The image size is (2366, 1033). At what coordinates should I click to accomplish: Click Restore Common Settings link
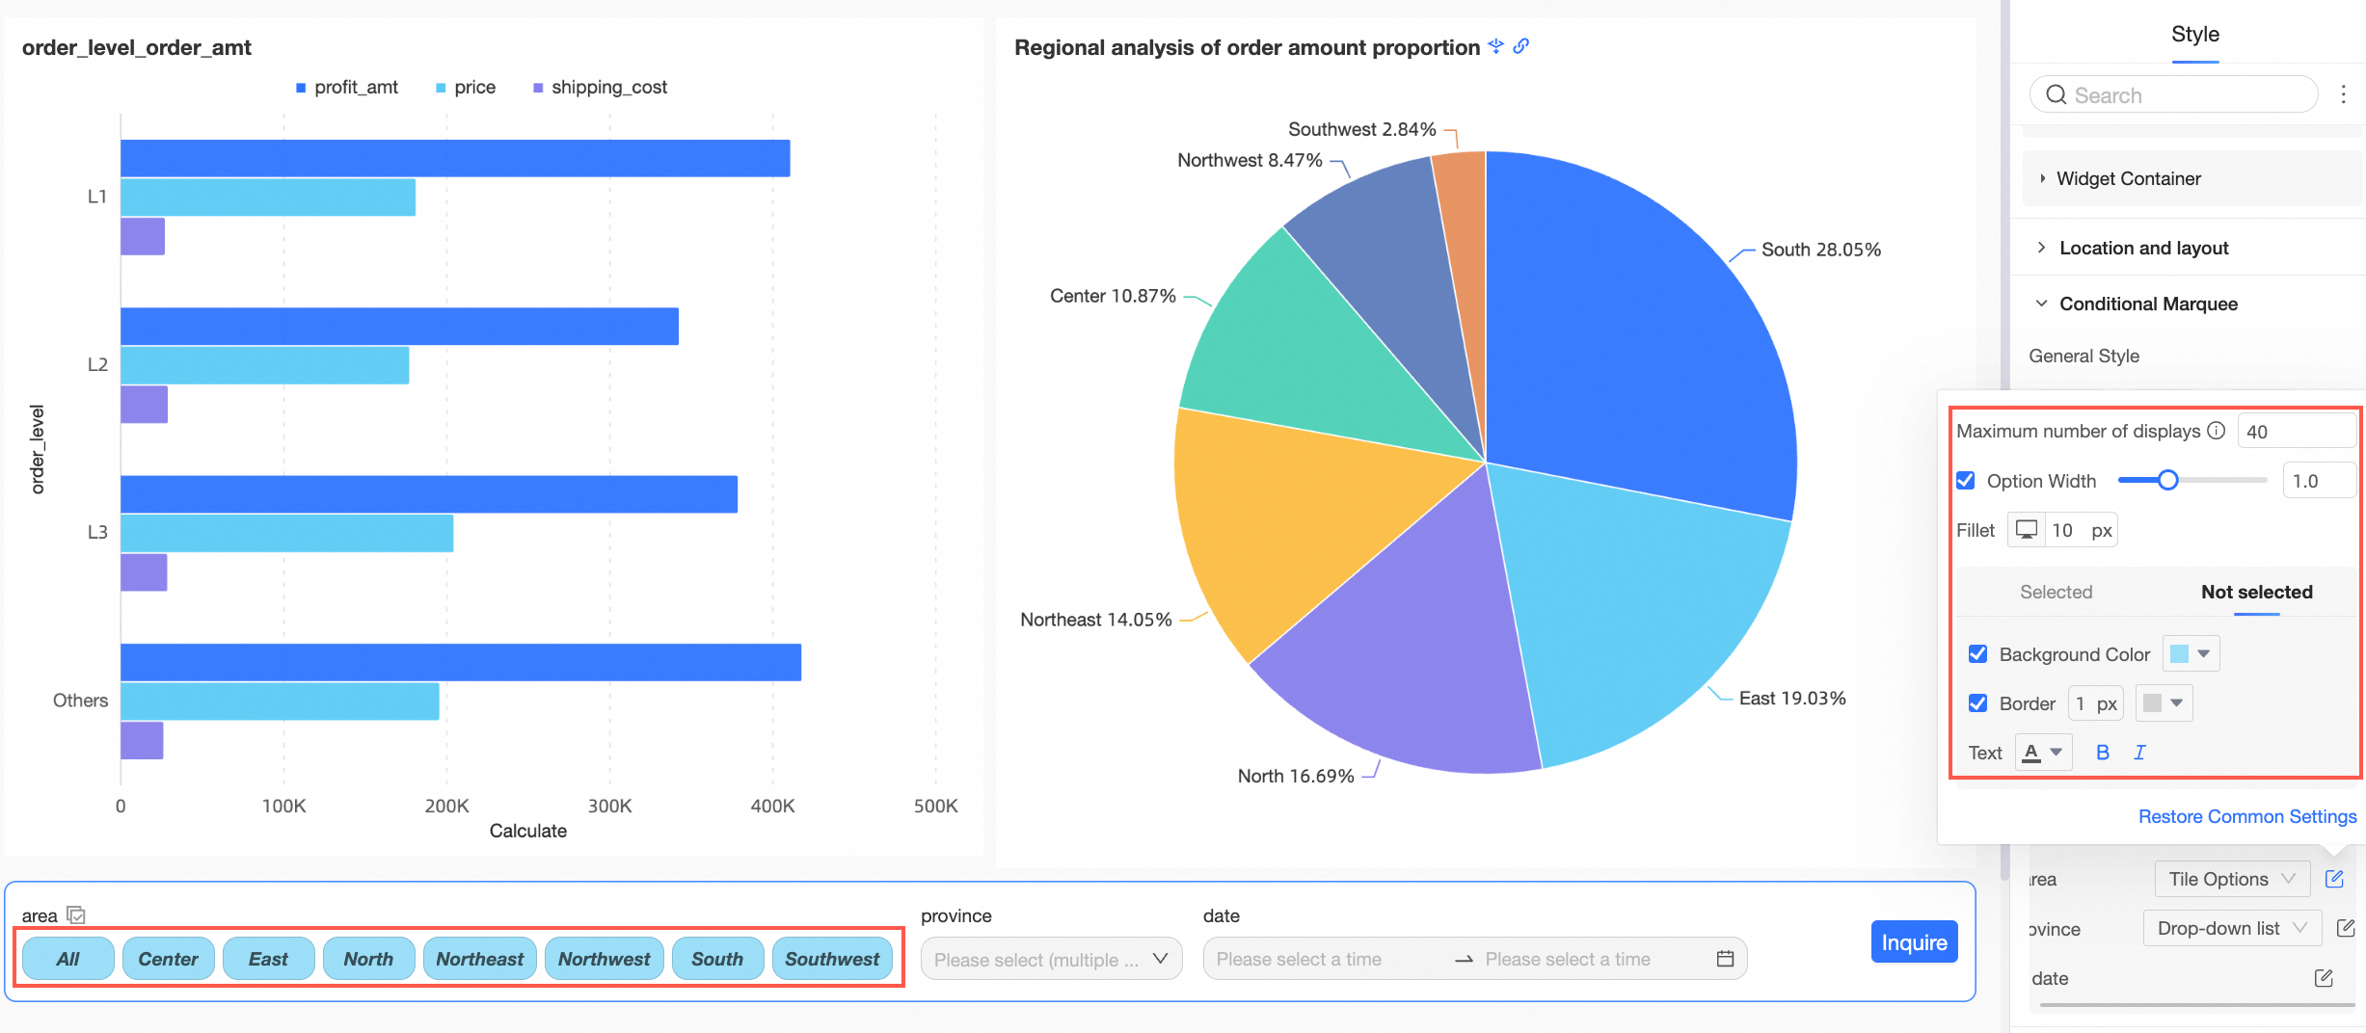pos(2246,816)
